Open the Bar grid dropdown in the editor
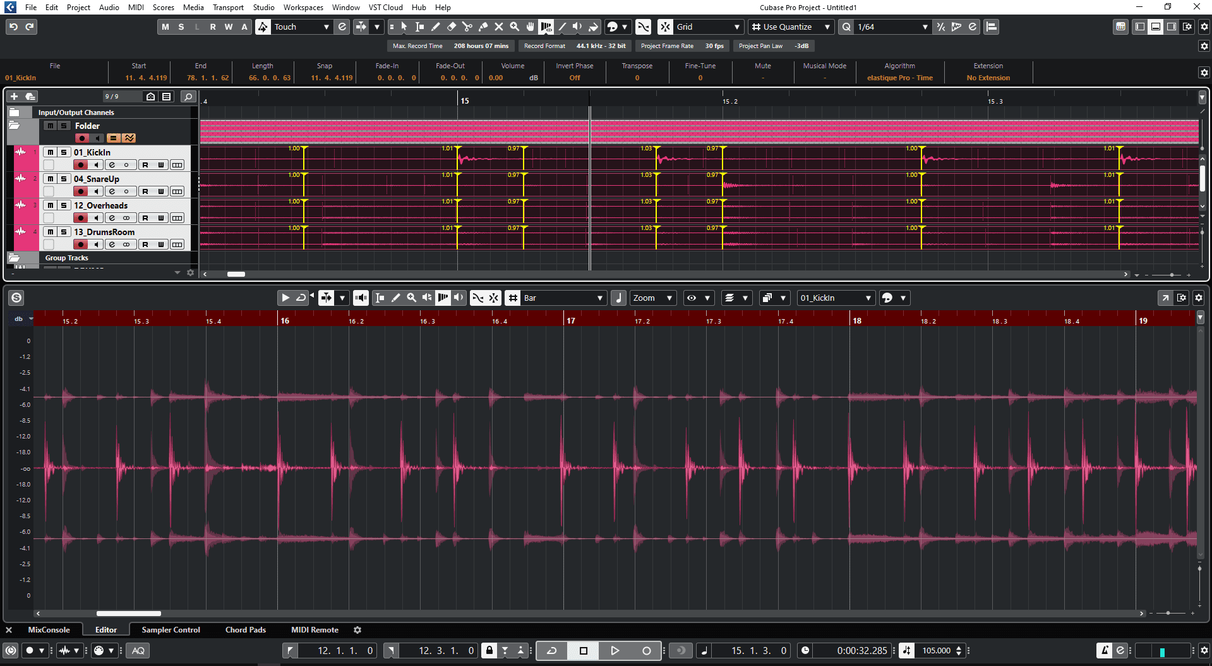Viewport: 1212px width, 666px height. coord(599,298)
